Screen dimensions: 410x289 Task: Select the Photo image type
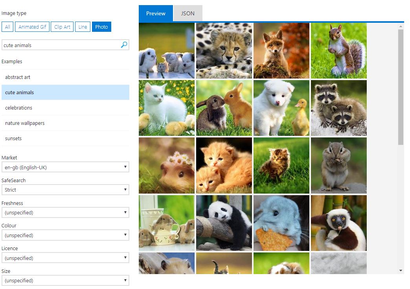pos(101,27)
